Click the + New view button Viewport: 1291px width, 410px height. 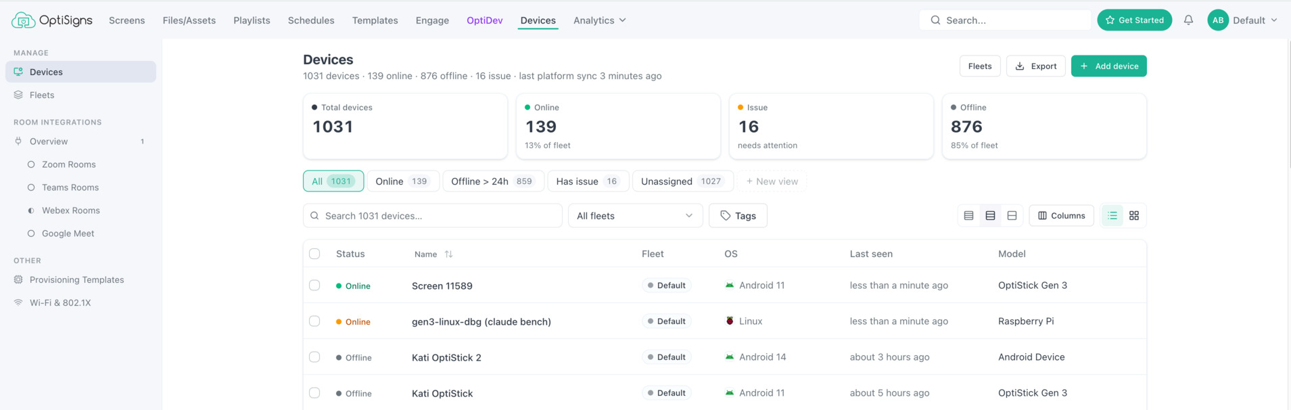772,181
